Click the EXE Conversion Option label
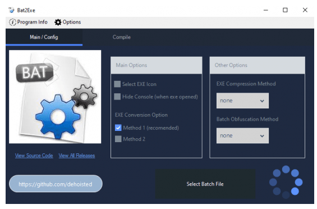This screenshot has height=209, width=317. coord(141,115)
